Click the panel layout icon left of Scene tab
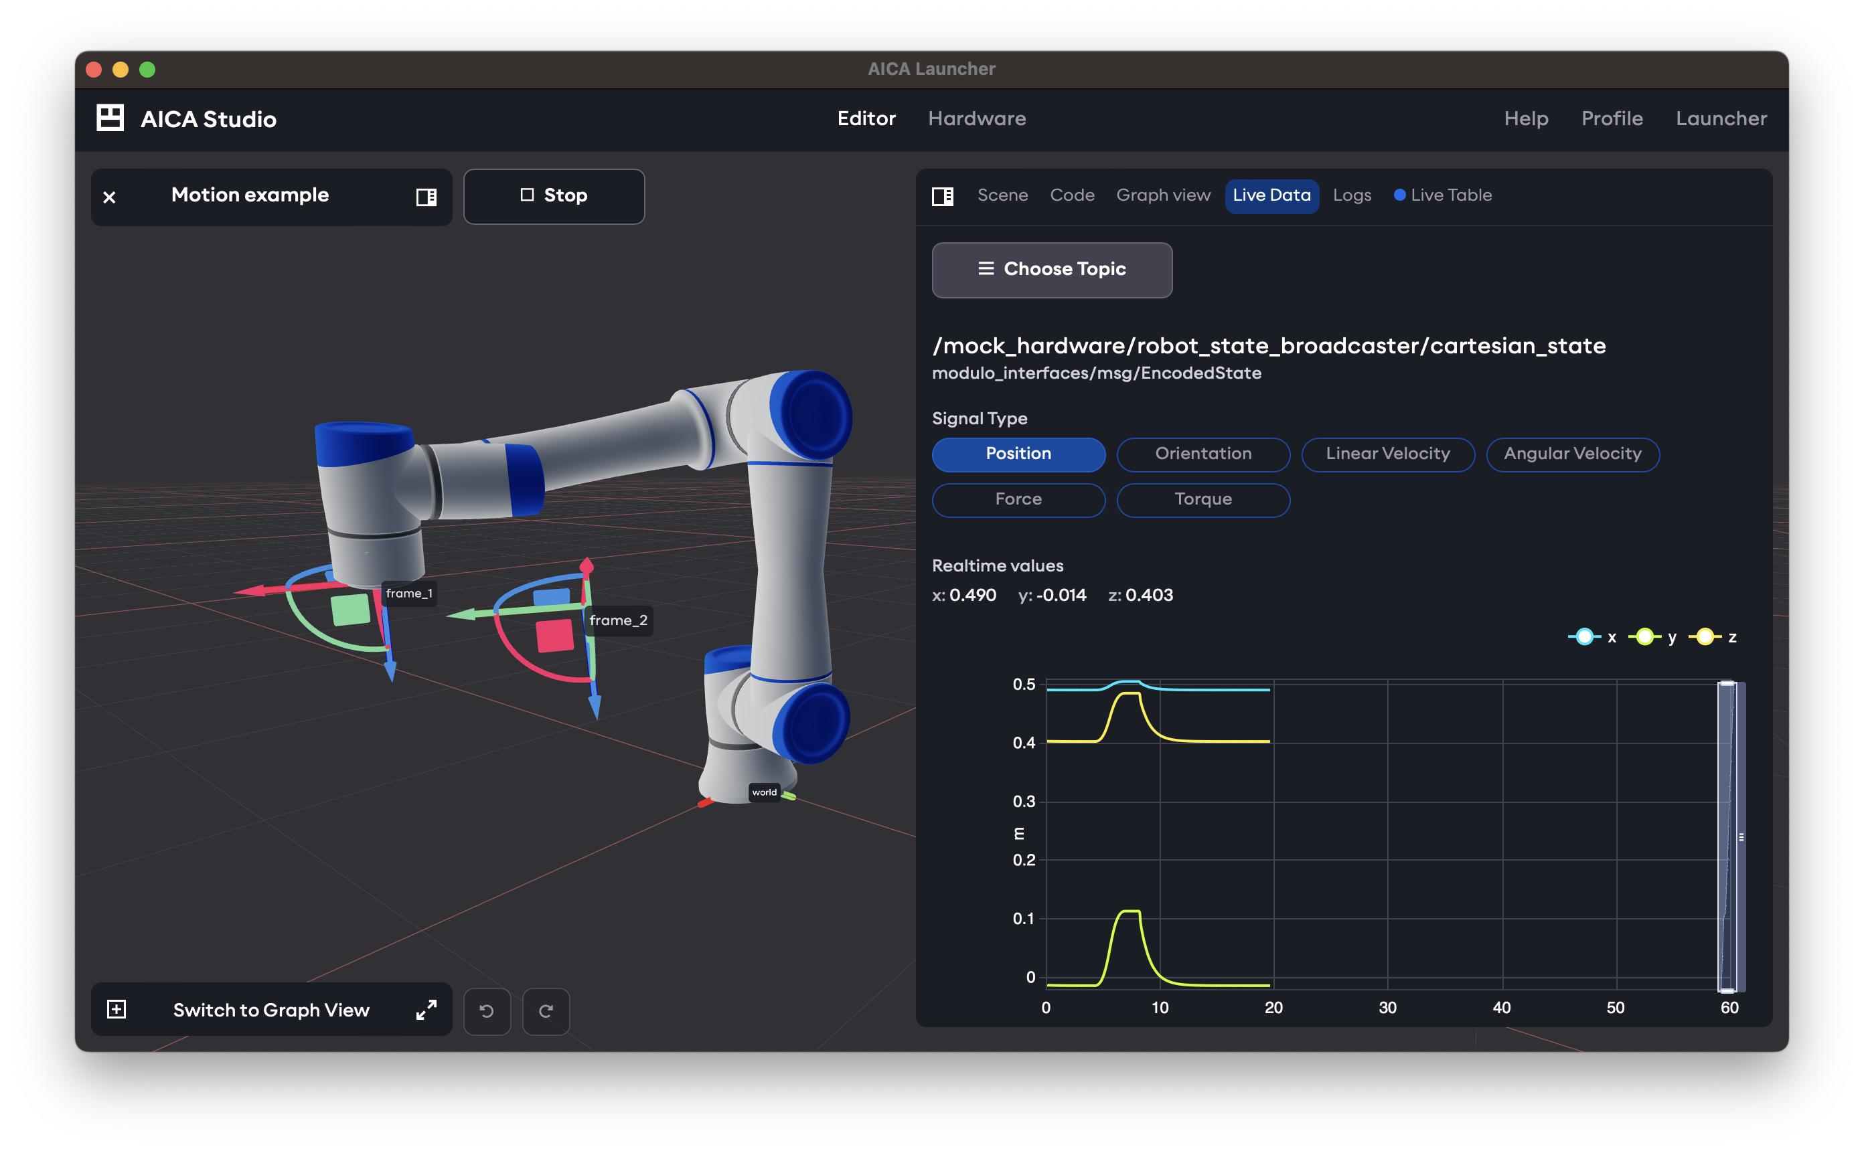This screenshot has width=1864, height=1151. click(x=943, y=196)
